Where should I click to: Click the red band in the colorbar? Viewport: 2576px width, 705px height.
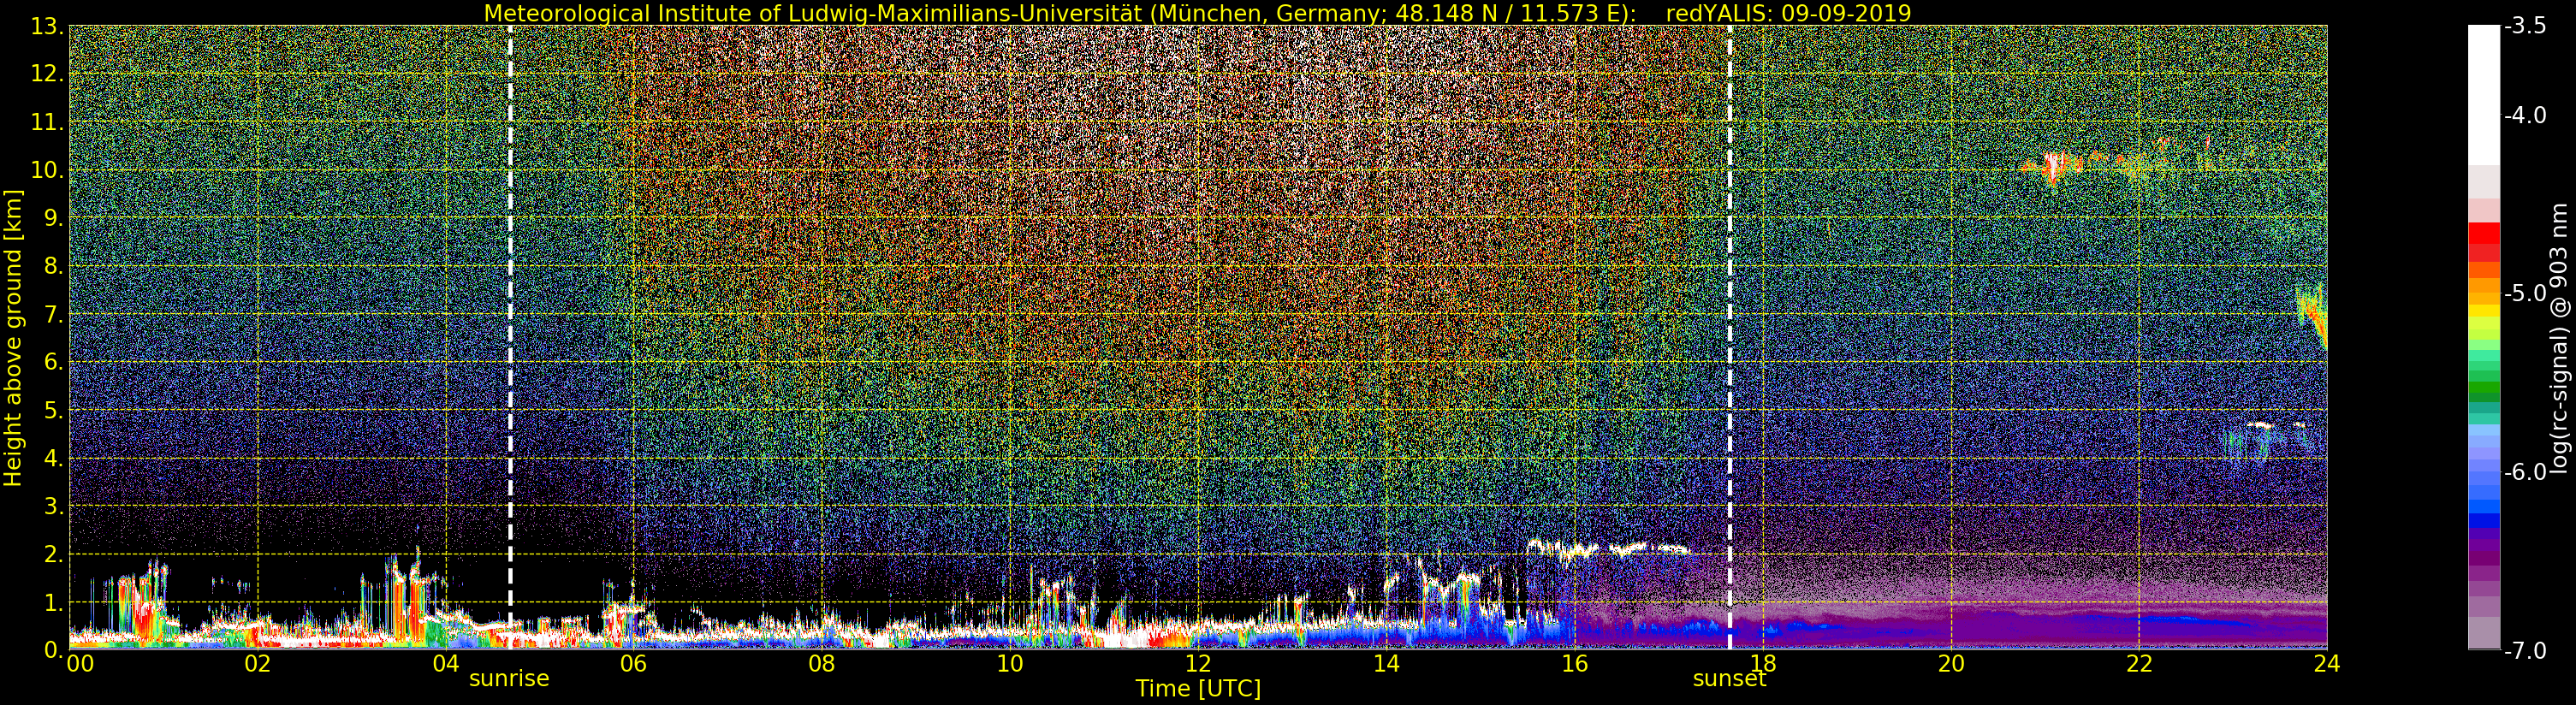(2484, 242)
